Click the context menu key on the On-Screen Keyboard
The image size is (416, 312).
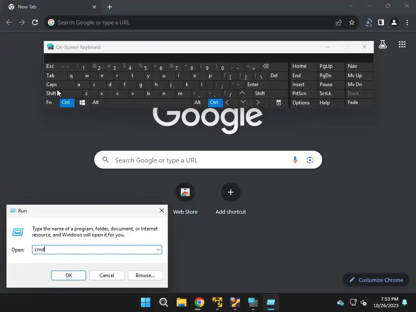click(x=279, y=103)
